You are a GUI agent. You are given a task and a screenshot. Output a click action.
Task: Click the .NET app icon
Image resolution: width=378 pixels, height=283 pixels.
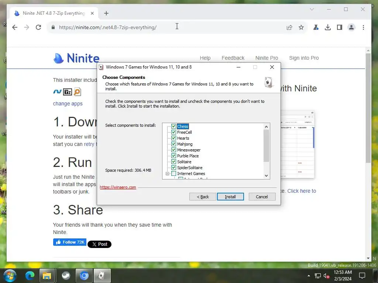[x=57, y=92]
